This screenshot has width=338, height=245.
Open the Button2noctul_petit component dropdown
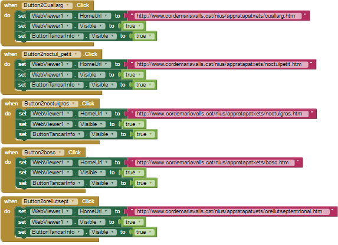[x=51, y=54]
